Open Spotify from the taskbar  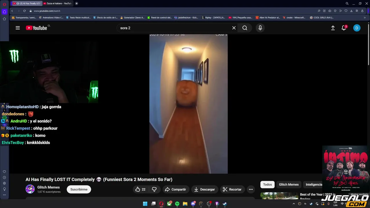tap(177, 204)
